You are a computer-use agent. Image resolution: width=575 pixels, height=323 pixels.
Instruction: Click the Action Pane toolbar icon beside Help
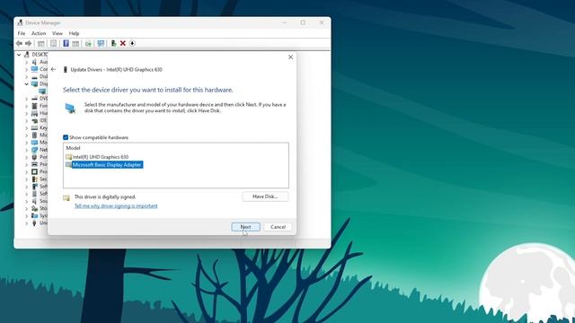point(75,44)
